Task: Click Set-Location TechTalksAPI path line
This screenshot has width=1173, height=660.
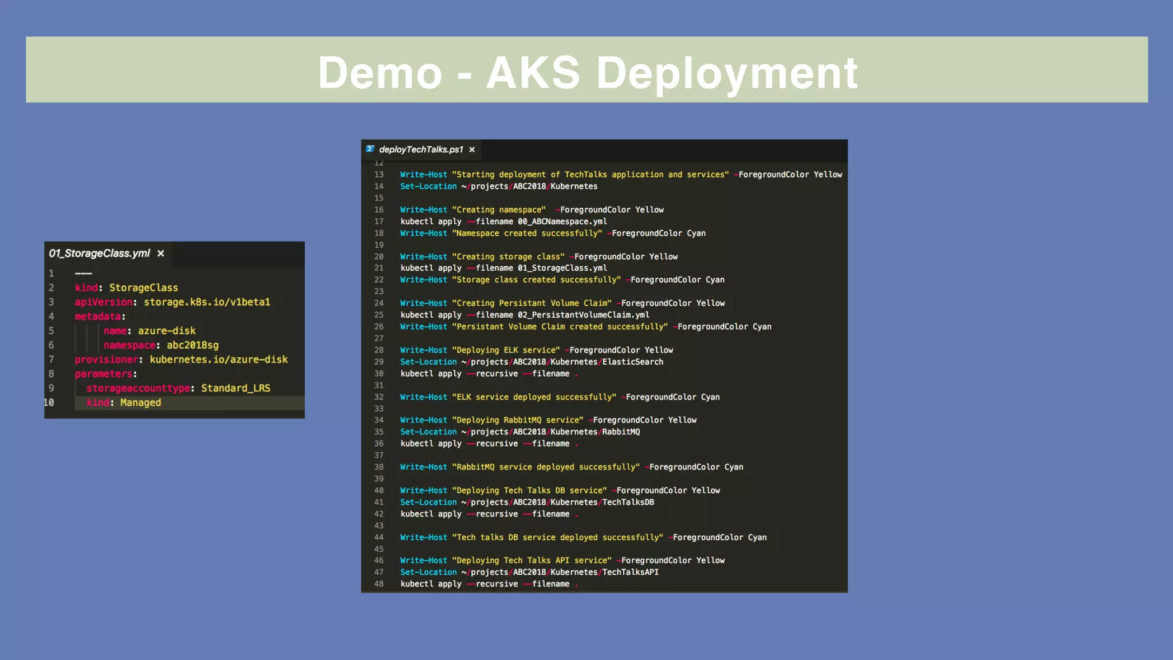Action: (529, 572)
